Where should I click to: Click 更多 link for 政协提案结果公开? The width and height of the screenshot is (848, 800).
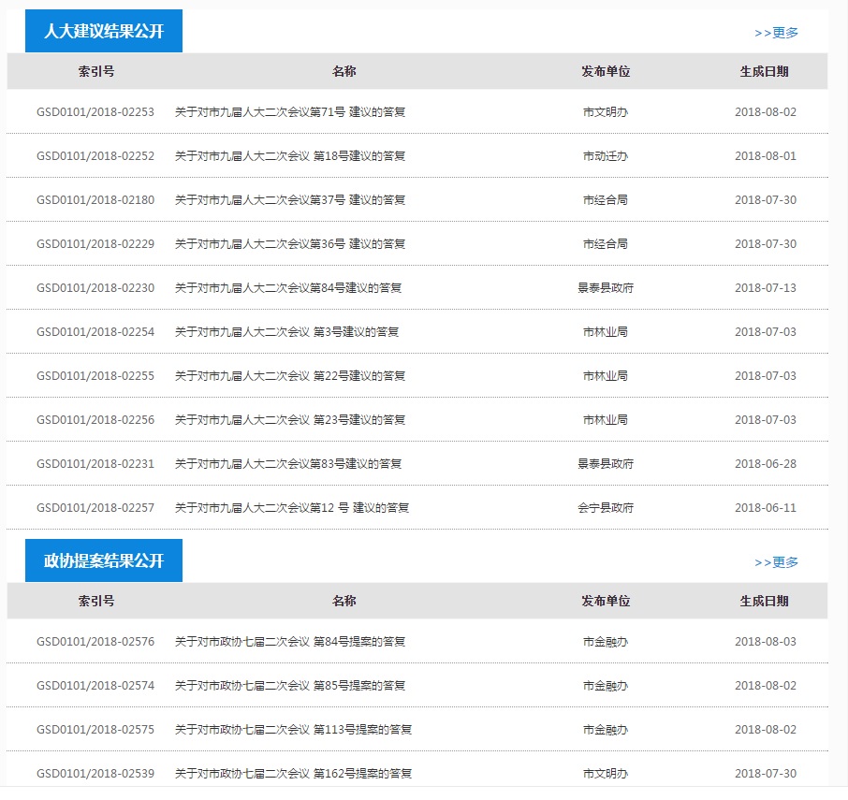776,562
